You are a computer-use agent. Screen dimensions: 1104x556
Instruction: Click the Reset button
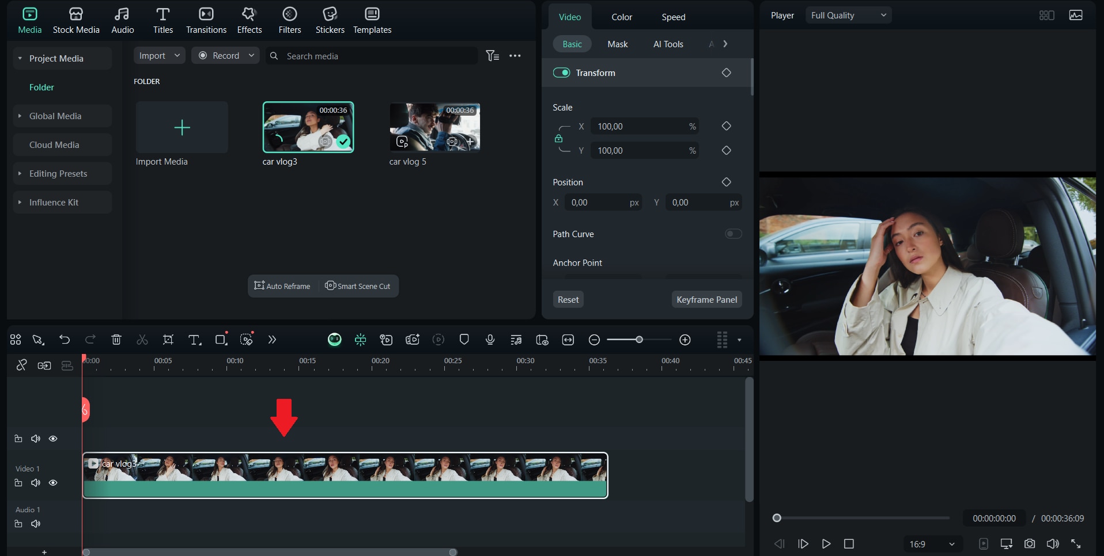[568, 299]
